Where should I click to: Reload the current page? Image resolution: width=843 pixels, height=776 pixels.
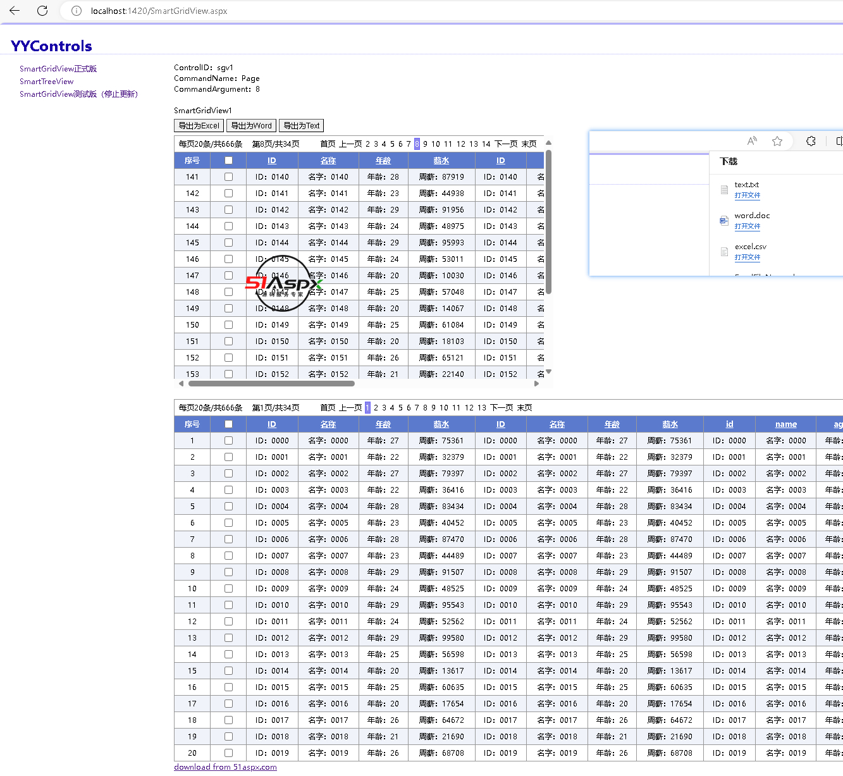(42, 11)
